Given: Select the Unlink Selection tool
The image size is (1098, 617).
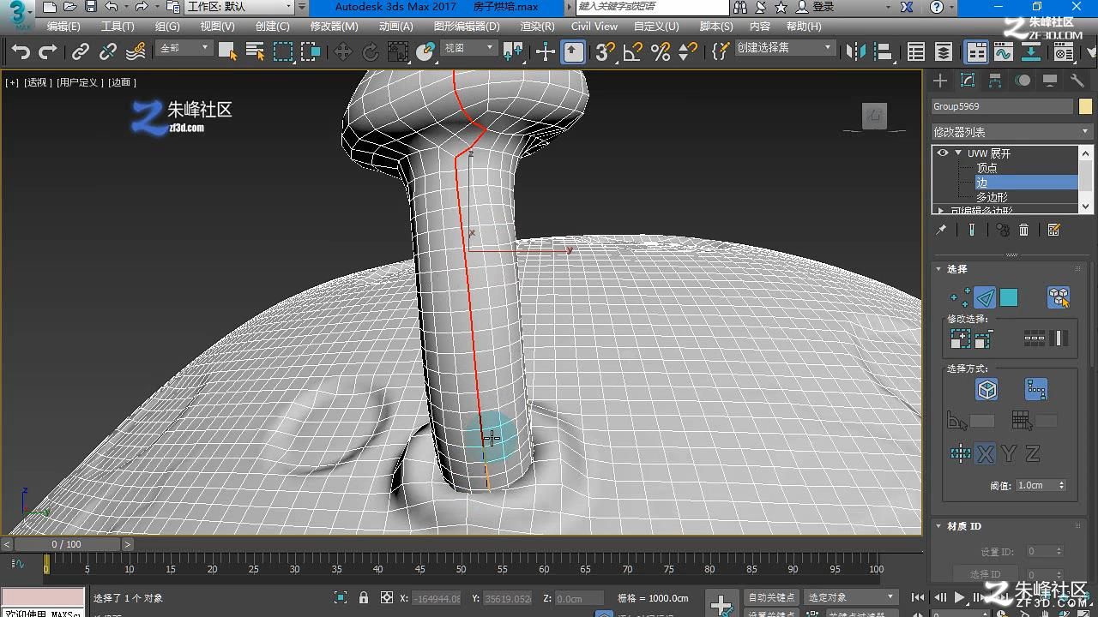Looking at the screenshot, I should click(x=108, y=52).
